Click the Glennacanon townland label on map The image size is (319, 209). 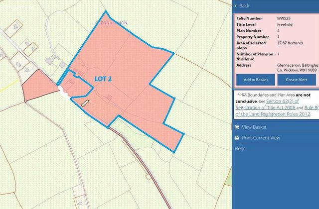[111, 23]
